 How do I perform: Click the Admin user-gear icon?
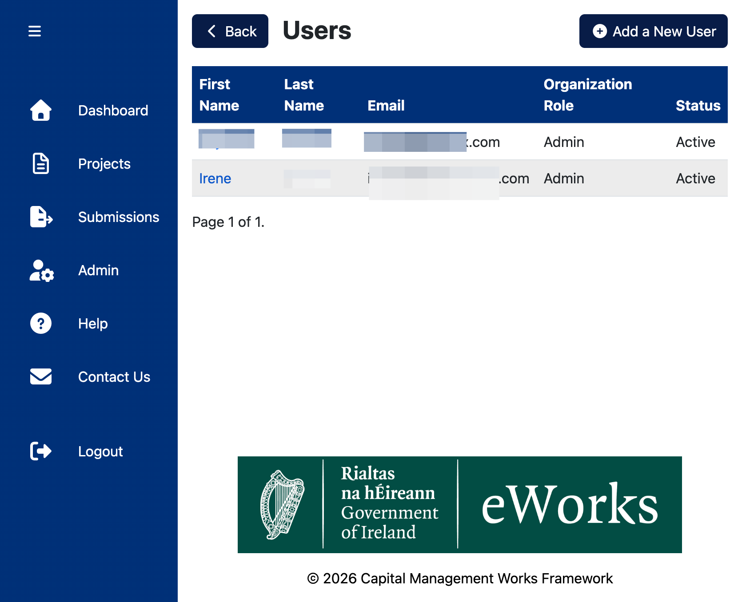[x=42, y=270]
